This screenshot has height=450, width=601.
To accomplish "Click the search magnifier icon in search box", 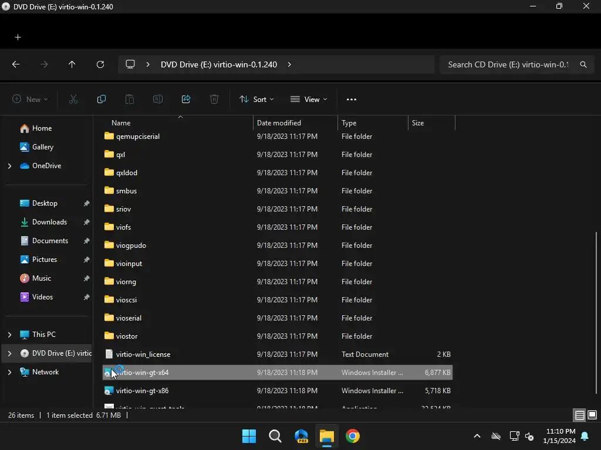I will click(583, 64).
